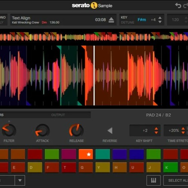Click the Serato Sample logo
Screen dimensions: 188x188
pyautogui.click(x=92, y=6)
